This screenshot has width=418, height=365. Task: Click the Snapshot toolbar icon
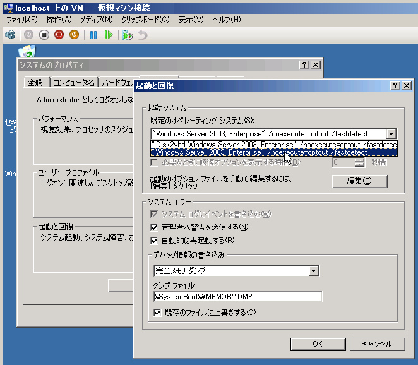click(x=128, y=35)
